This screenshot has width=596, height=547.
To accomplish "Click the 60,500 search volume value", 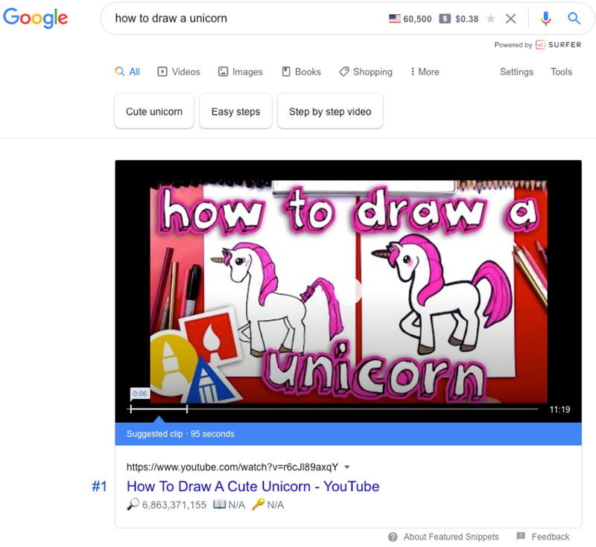I will pos(417,19).
